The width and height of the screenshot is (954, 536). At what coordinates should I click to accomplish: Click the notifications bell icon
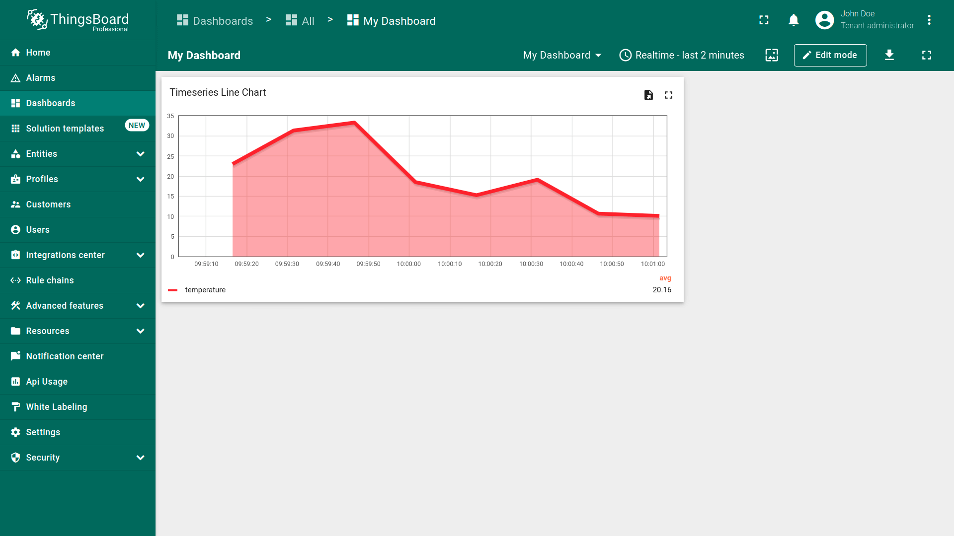tap(794, 20)
